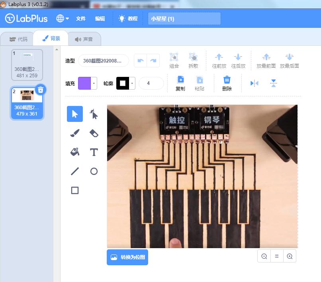This screenshot has height=282, width=321.
Task: Zoom in on the canvas
Action: coord(290,256)
